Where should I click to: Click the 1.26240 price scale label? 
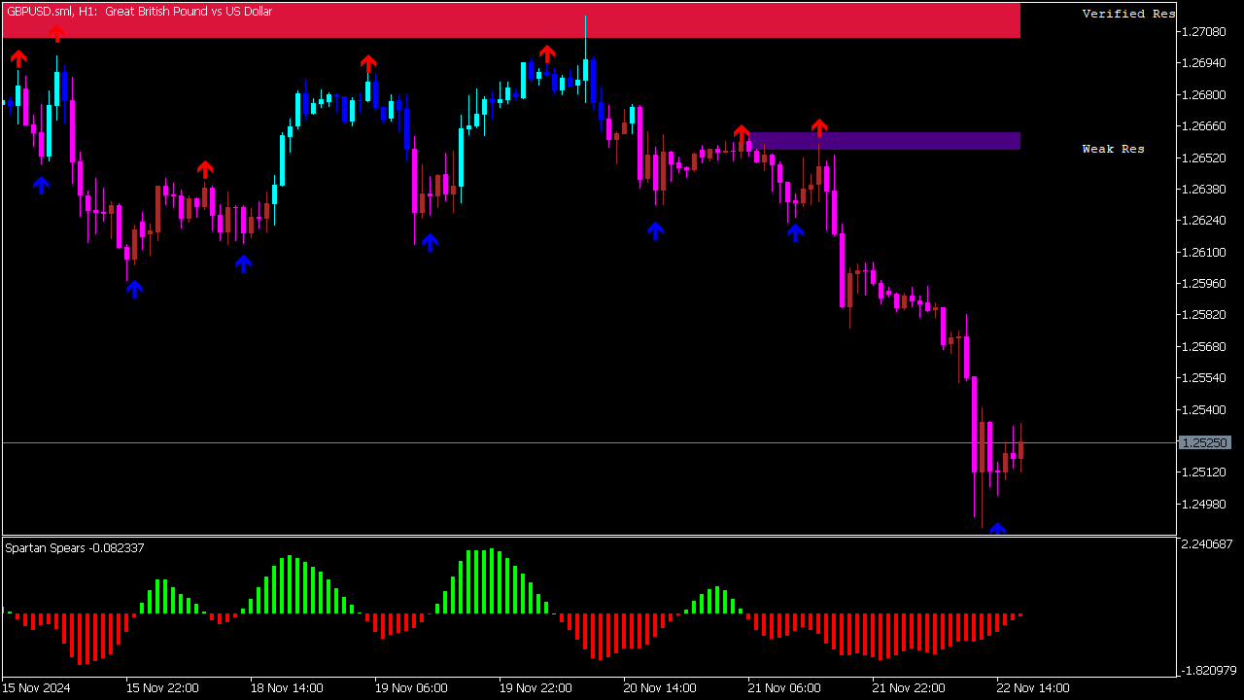[x=1203, y=221]
